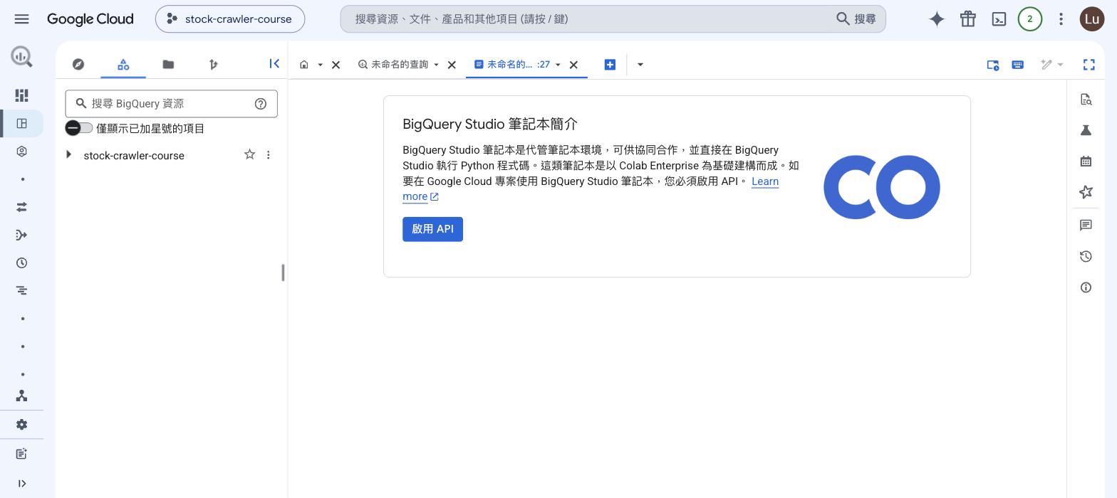Open the top bar more options menu
The height and width of the screenshot is (498, 1117).
(x=1061, y=19)
